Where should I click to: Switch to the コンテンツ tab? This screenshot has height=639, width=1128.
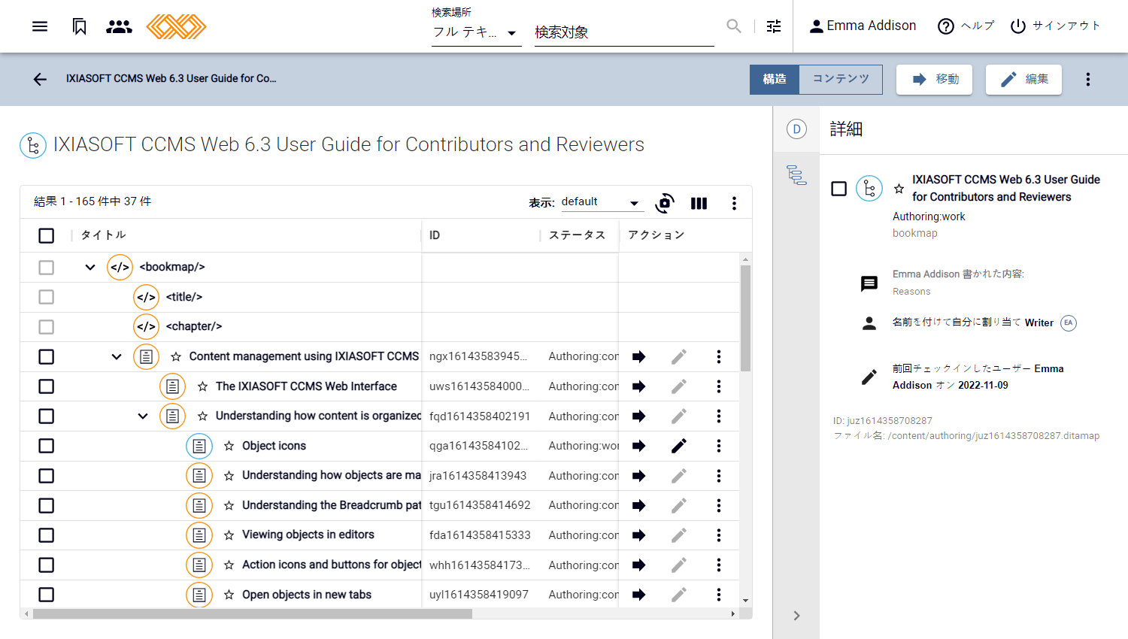[x=841, y=79]
